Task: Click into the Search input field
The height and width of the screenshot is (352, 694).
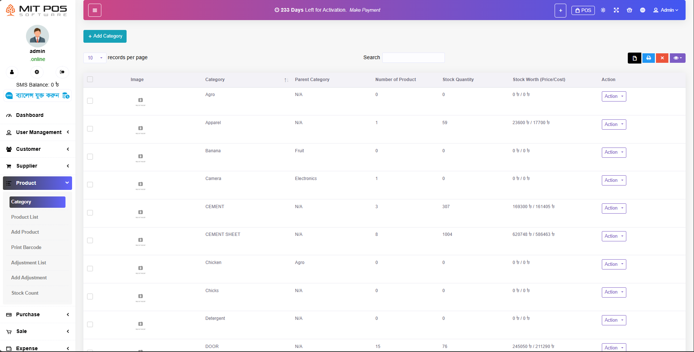Action: tap(413, 58)
